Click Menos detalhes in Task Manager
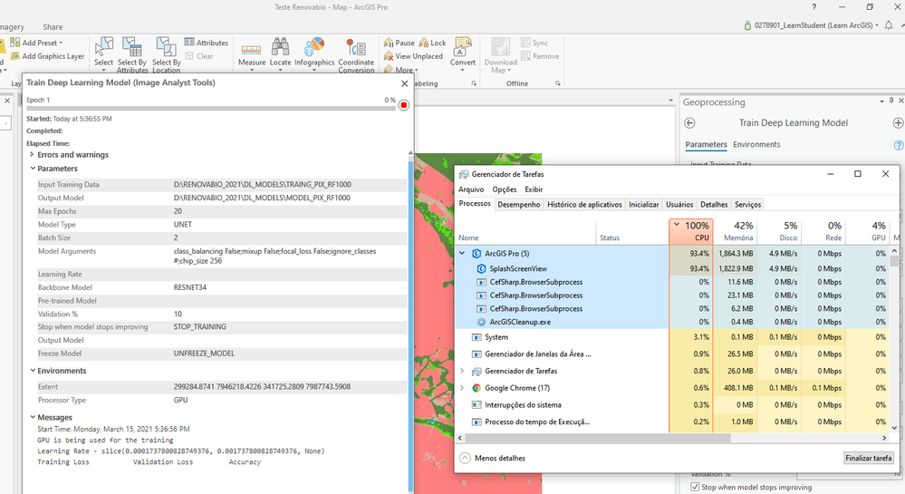This screenshot has width=905, height=494. click(x=493, y=458)
